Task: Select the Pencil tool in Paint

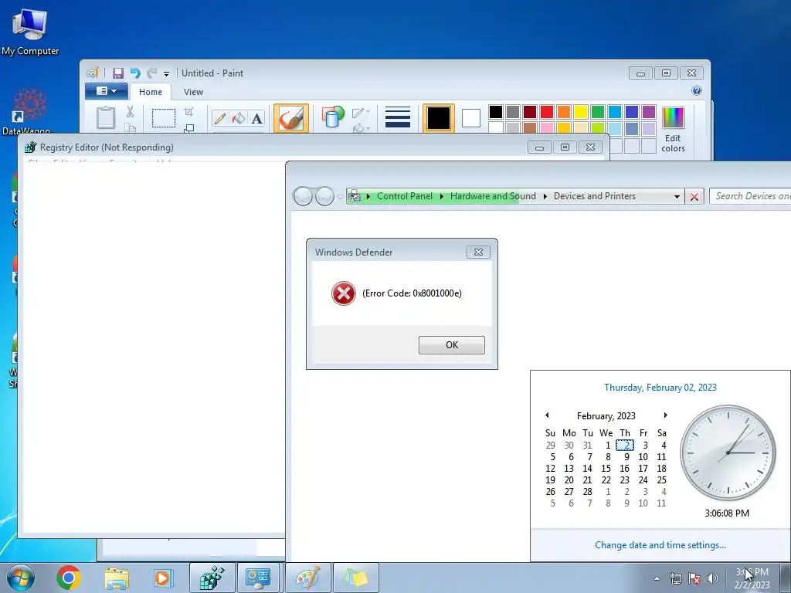Action: (x=220, y=118)
